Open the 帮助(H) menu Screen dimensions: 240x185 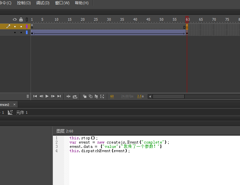(82, 3)
